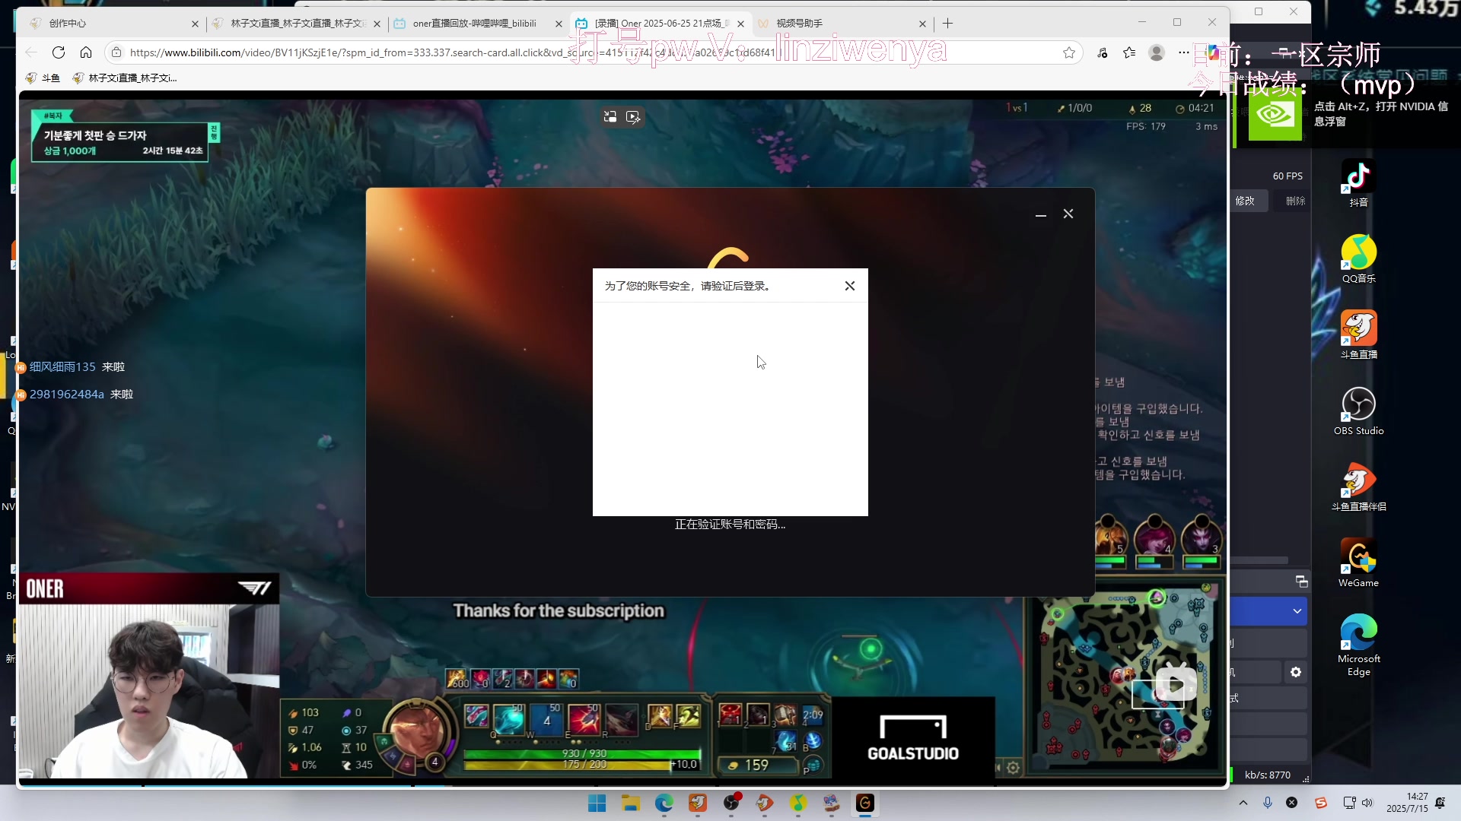Click username 细风细雨135 in chat
Screen dimensions: 1461x821
(62, 366)
